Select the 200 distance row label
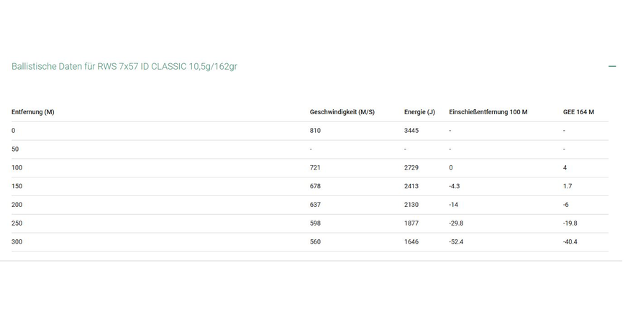The image size is (638, 319). click(x=17, y=205)
